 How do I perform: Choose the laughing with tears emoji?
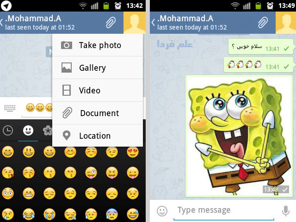pos(29,214)
